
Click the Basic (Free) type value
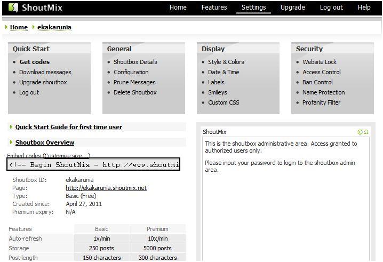(81, 196)
